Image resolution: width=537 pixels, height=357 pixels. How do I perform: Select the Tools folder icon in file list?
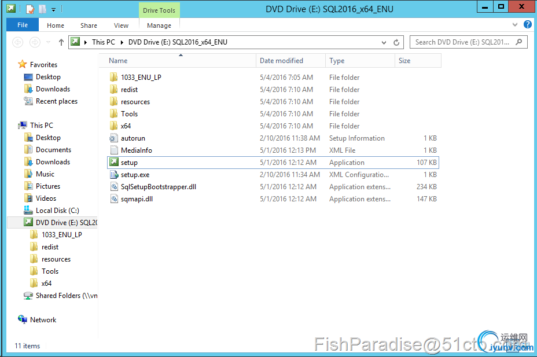click(x=113, y=113)
